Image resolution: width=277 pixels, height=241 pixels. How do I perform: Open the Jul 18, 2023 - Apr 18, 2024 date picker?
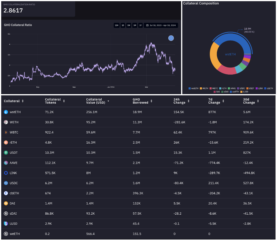(161, 25)
